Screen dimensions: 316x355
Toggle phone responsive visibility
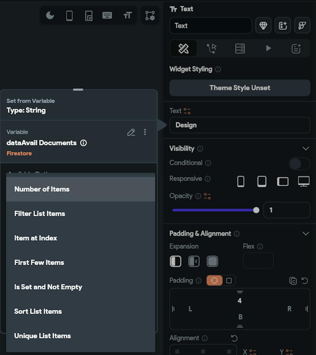[241, 181]
